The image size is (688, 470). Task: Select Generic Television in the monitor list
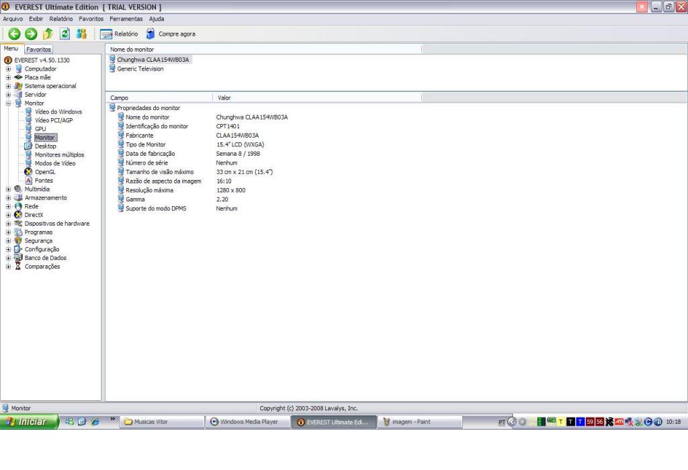tap(140, 69)
